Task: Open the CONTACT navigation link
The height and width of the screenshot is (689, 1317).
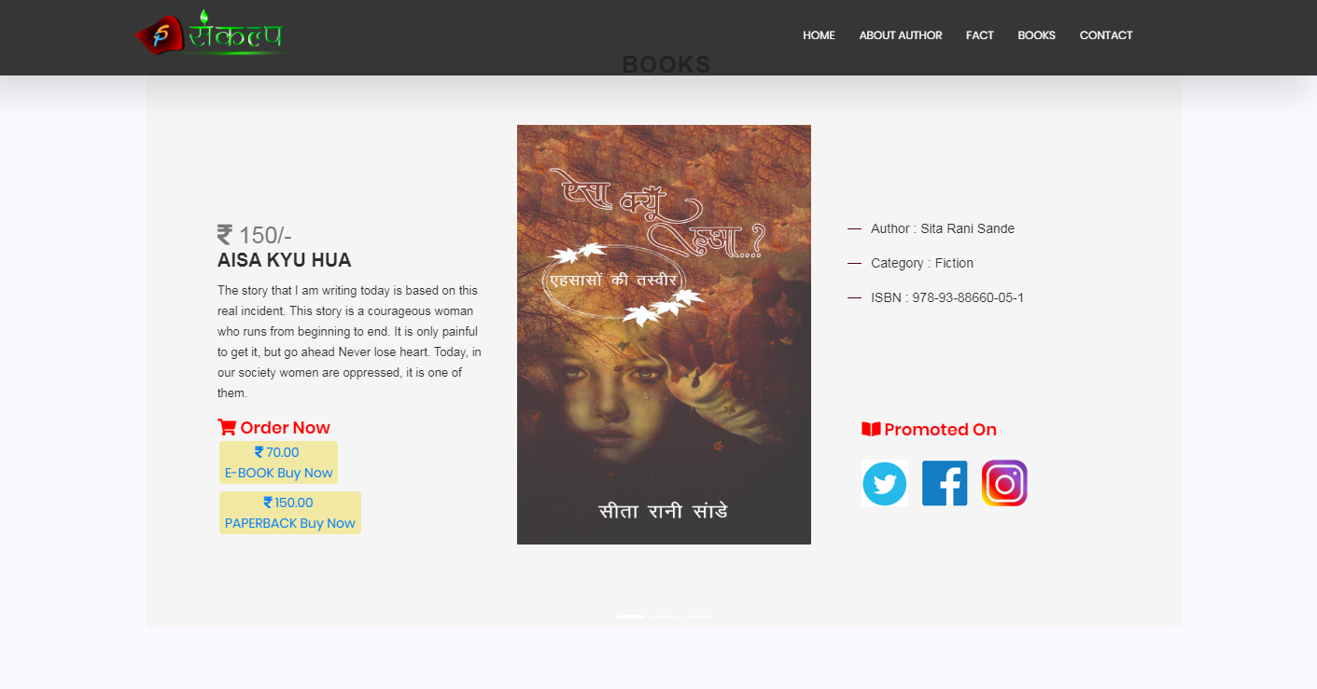Action: (1106, 35)
